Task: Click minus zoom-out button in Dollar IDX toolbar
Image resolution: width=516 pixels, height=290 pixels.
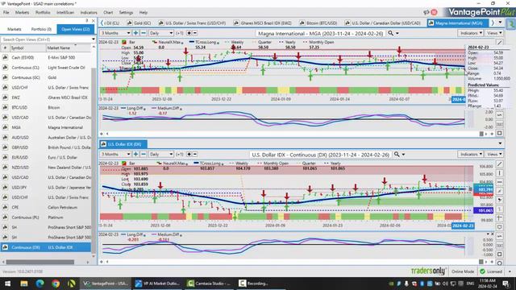Action: click(144, 154)
